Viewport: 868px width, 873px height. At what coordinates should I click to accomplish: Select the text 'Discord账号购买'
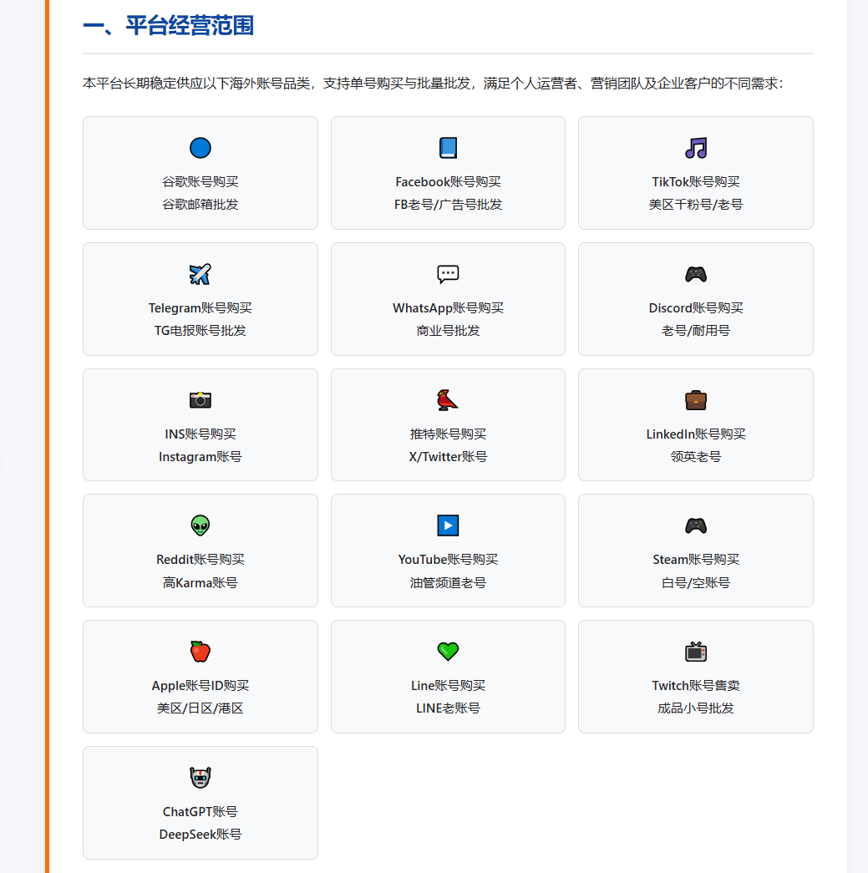point(696,308)
